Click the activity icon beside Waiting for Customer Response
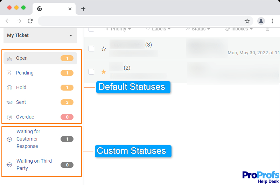This screenshot has height=185, width=280. pos(9,139)
